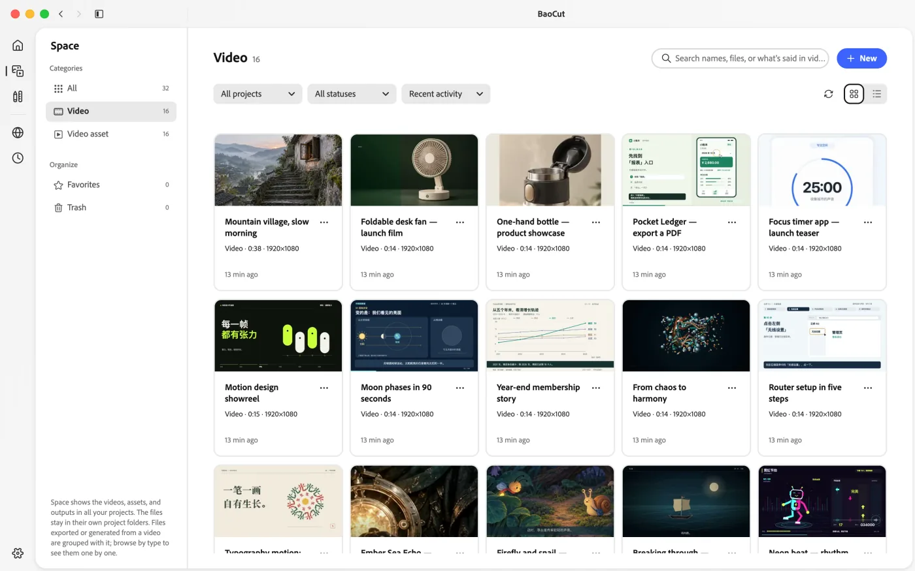Open Favorites in Organize
The image size is (915, 571).
pyautogui.click(x=111, y=185)
